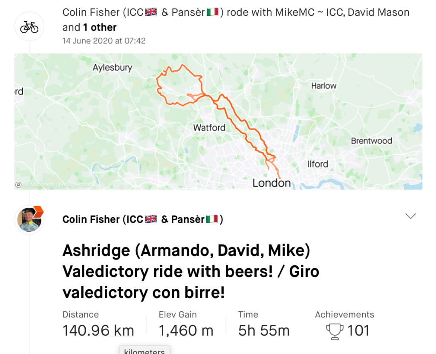Viewport: 436px width, 354px height.
Task: Click the OpenStreetMap attribution link
Action: click(73, 185)
